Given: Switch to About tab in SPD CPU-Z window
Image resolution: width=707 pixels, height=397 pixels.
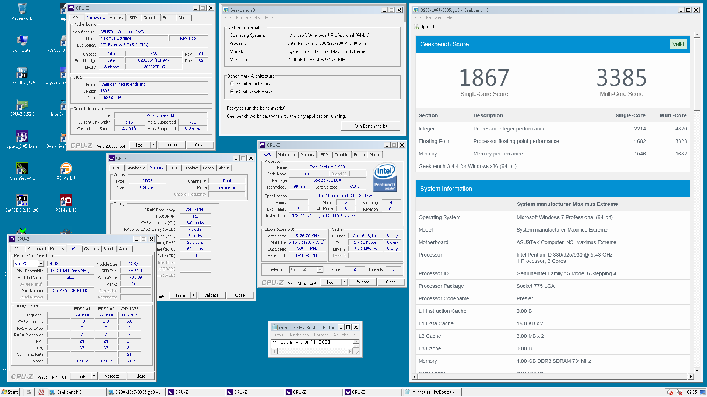Looking at the screenshot, I should click(124, 249).
